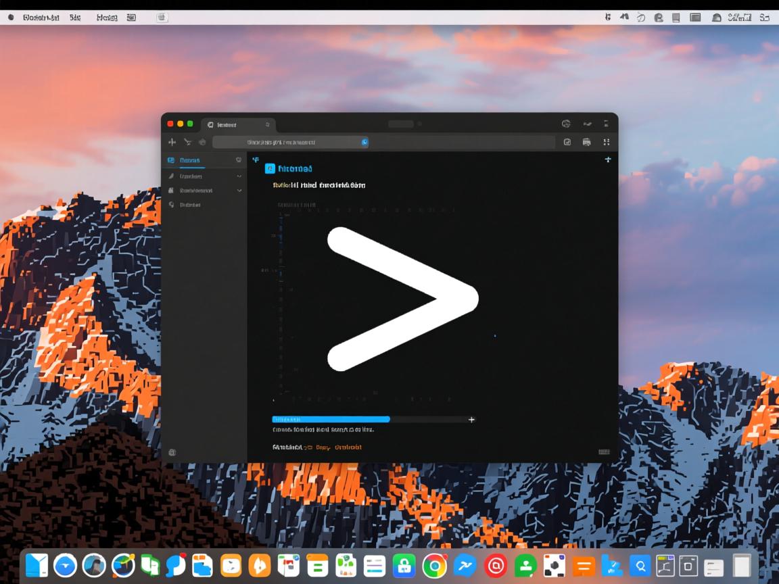Click the plus icon left of the address bar
The height and width of the screenshot is (584, 779).
pyautogui.click(x=172, y=142)
